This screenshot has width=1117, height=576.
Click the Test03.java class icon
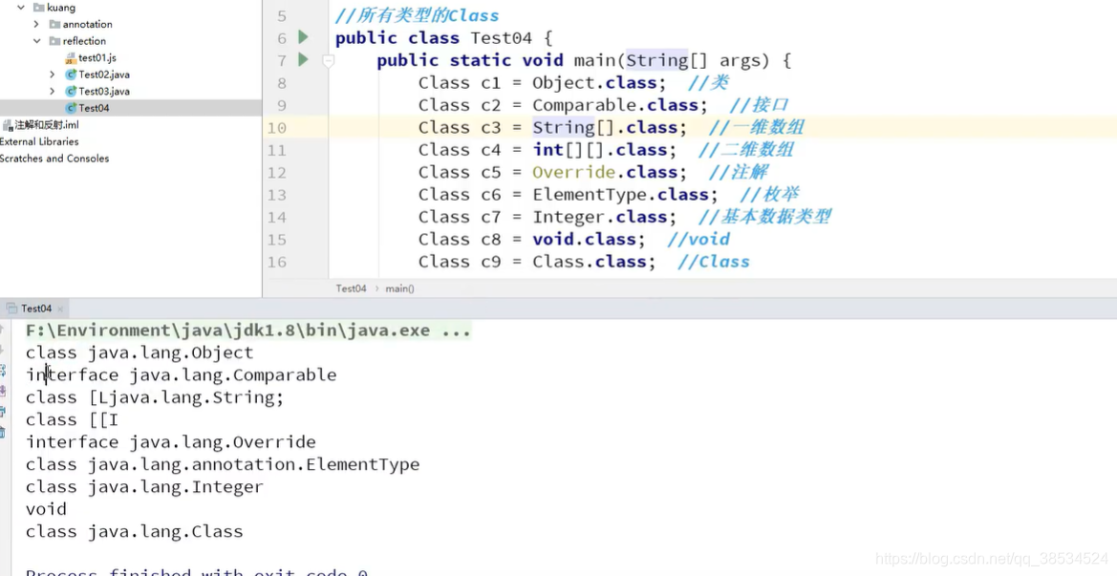71,91
